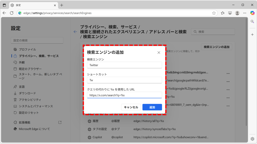
Task: Open more options for google:RLZ row
Action: coord(228,90)
